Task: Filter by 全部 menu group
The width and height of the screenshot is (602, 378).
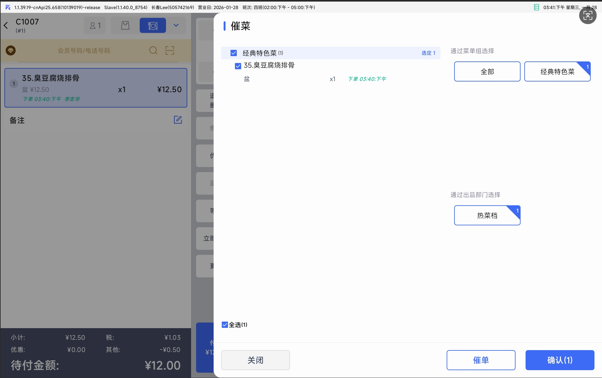Action: (x=487, y=71)
